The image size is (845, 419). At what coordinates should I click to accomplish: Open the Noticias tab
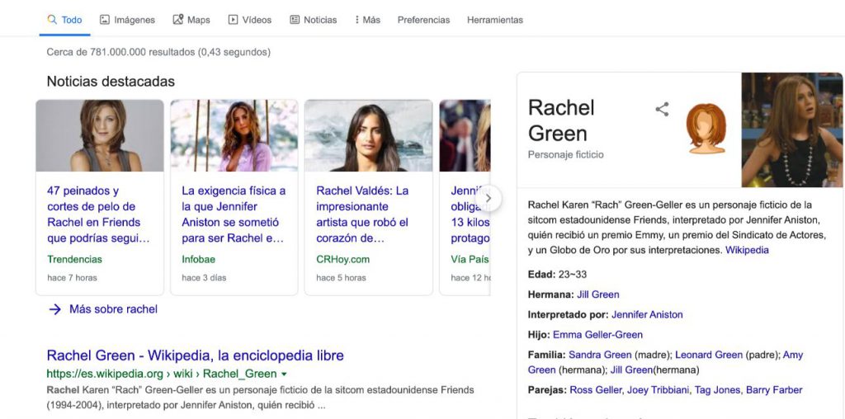coord(313,20)
